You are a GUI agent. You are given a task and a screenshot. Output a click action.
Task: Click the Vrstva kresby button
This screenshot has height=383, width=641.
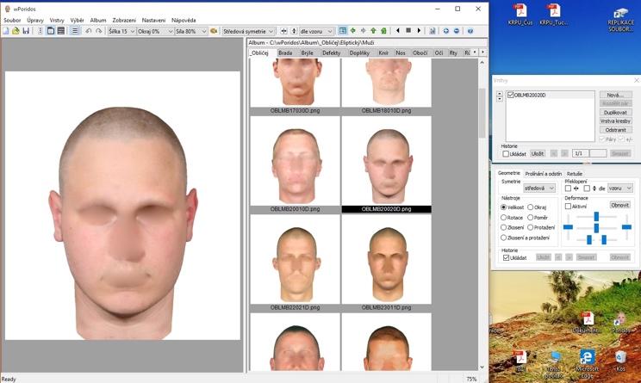[x=616, y=121]
